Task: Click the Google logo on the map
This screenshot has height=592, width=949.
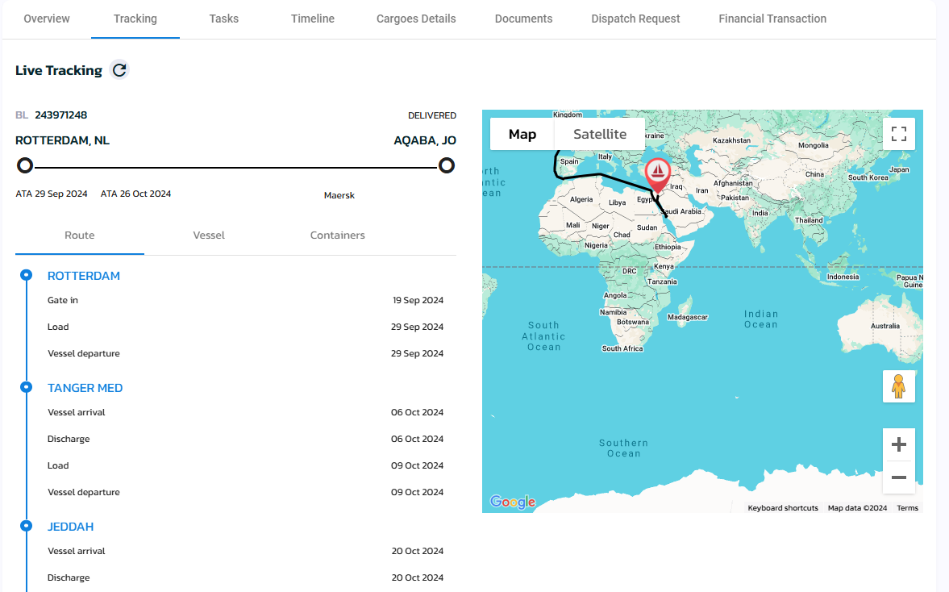Action: click(512, 502)
